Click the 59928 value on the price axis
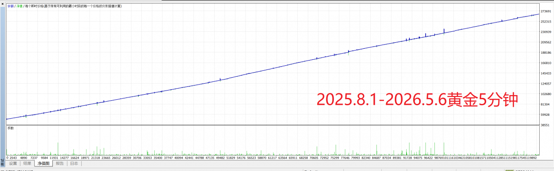Viewport: 554px width, 171px height. coord(546,115)
